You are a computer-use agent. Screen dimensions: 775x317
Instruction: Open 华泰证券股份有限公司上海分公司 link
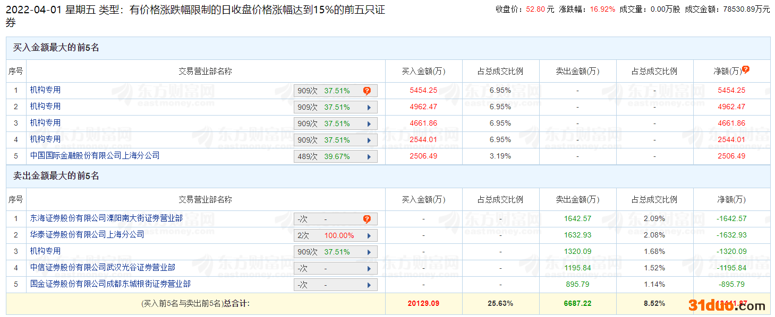[x=87, y=234]
